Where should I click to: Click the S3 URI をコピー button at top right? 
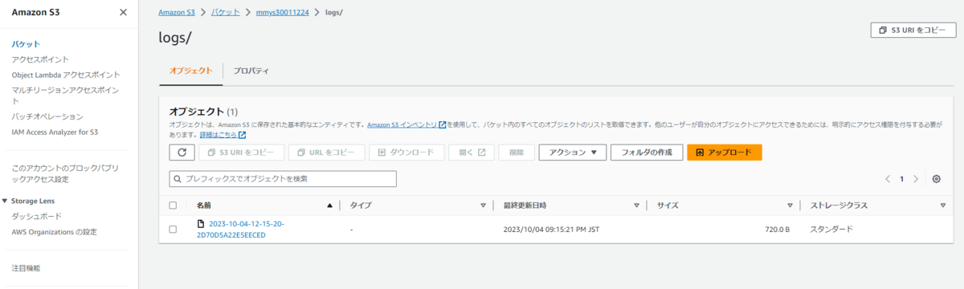(x=913, y=30)
